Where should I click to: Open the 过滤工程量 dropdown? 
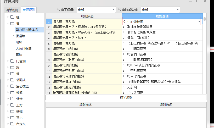tap(96, 10)
